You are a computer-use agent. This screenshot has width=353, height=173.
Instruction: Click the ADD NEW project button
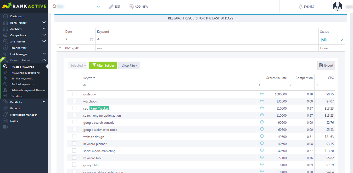139,7
